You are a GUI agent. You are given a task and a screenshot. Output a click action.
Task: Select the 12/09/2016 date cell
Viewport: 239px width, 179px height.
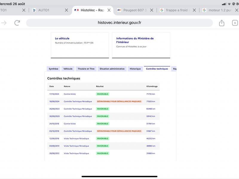click(x=54, y=138)
